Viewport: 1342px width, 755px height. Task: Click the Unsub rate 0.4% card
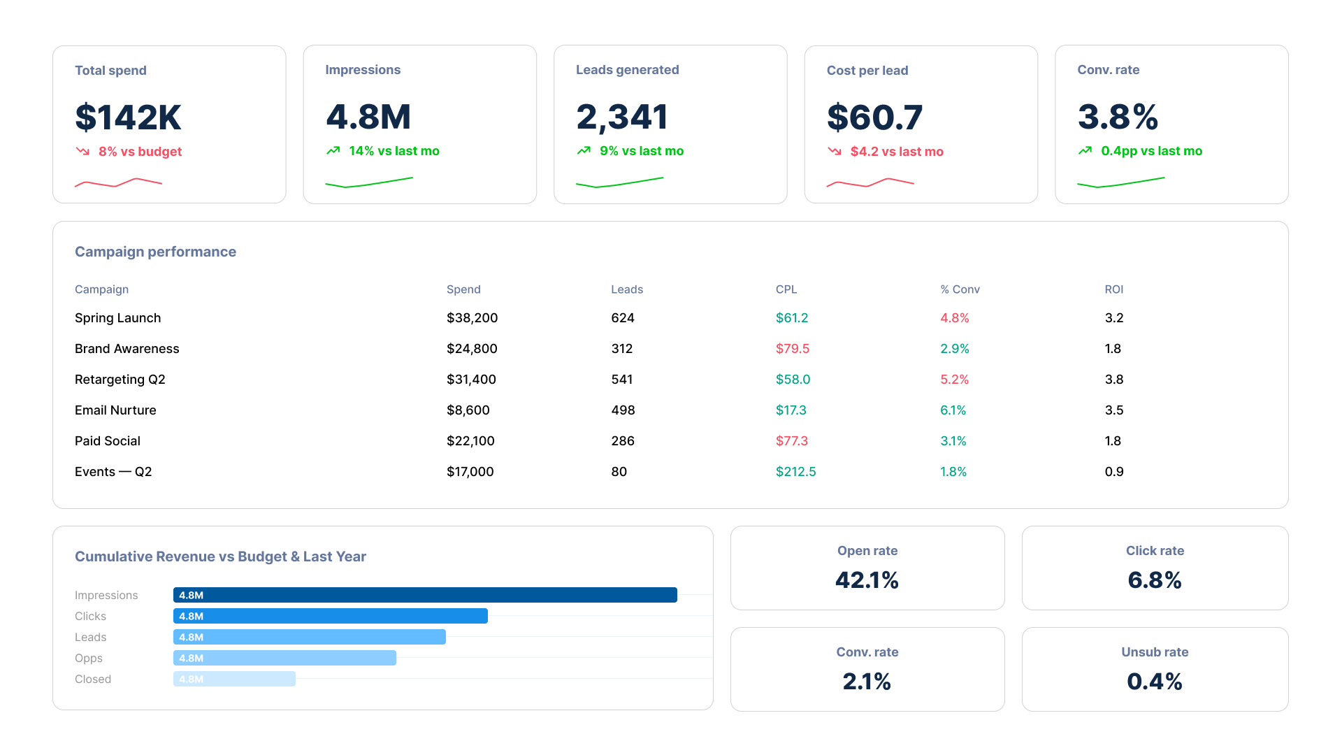(1155, 669)
